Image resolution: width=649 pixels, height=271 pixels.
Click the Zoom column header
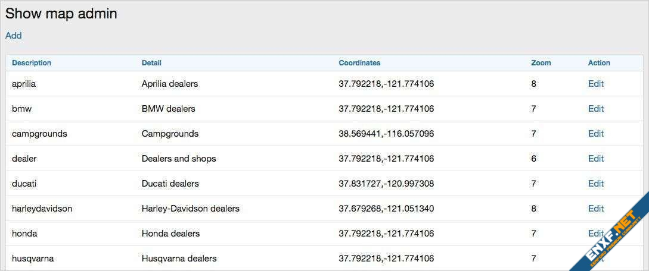541,63
